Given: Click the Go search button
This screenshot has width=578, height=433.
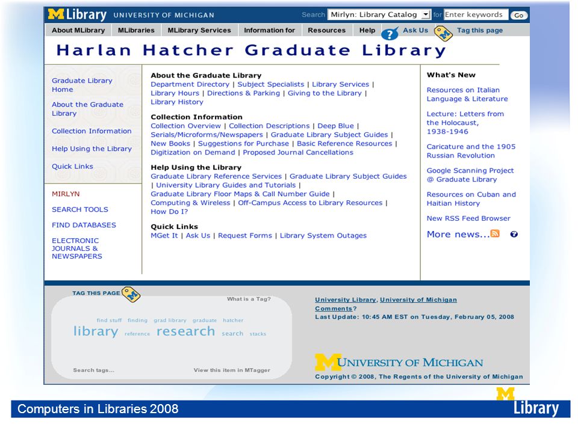Looking at the screenshot, I should [519, 15].
